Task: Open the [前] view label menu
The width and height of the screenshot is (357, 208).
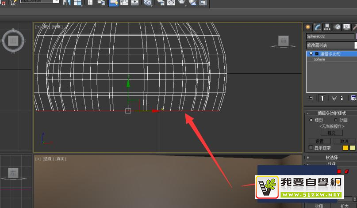Action: pyautogui.click(x=46, y=27)
